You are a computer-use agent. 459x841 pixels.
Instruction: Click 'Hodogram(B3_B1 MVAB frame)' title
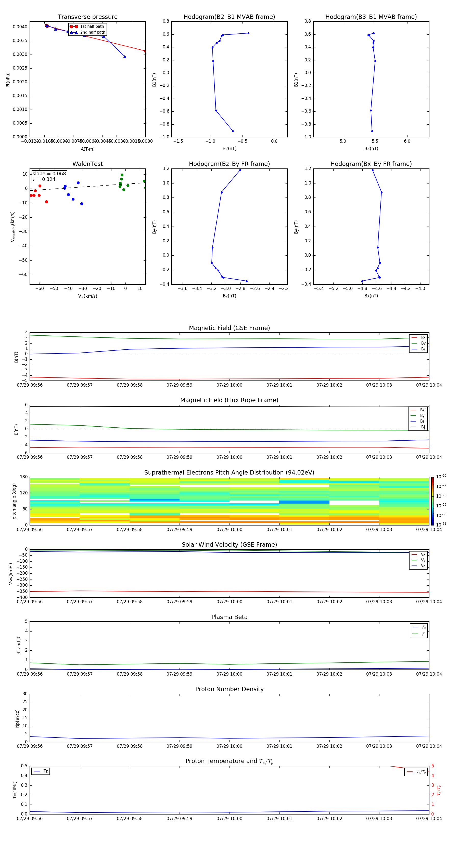[371, 17]
